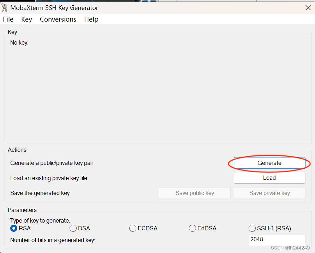This screenshot has width=315, height=253.
Task: Click the 'MobaXterm SSH Key Generator' window title
Action: coord(54,8)
